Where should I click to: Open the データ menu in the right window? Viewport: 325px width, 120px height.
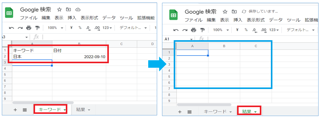coord(276,20)
